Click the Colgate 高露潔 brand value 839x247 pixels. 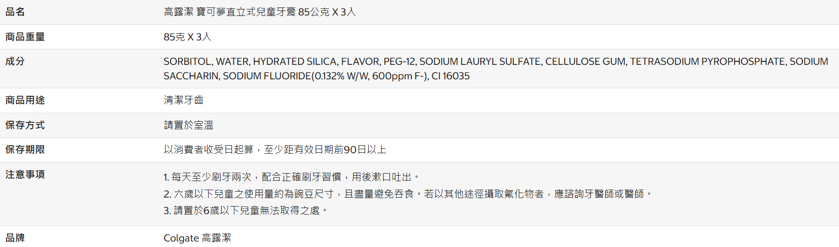(198, 238)
